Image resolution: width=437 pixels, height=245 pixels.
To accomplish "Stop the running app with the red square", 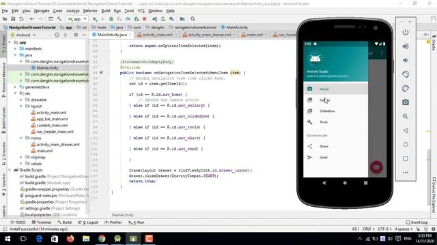I will tap(144, 19).
